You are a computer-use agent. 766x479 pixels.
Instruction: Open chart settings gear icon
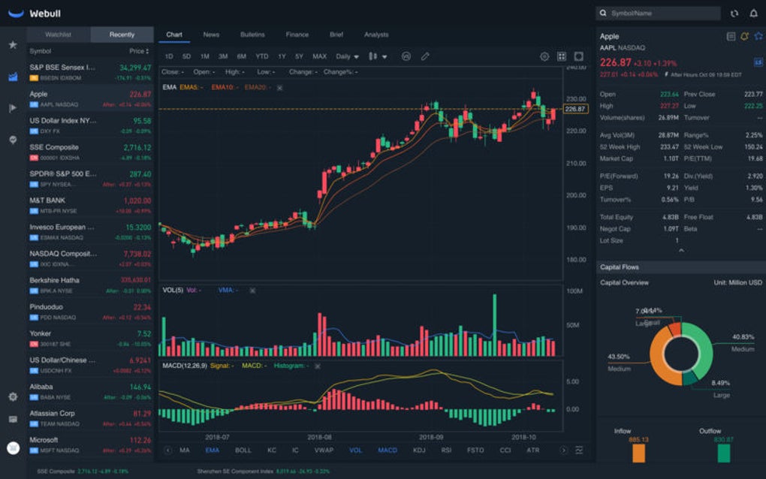544,56
